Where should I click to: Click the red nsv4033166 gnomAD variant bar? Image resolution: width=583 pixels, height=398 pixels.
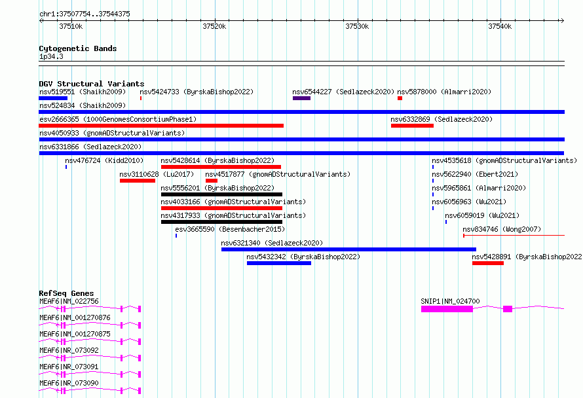tap(221, 208)
